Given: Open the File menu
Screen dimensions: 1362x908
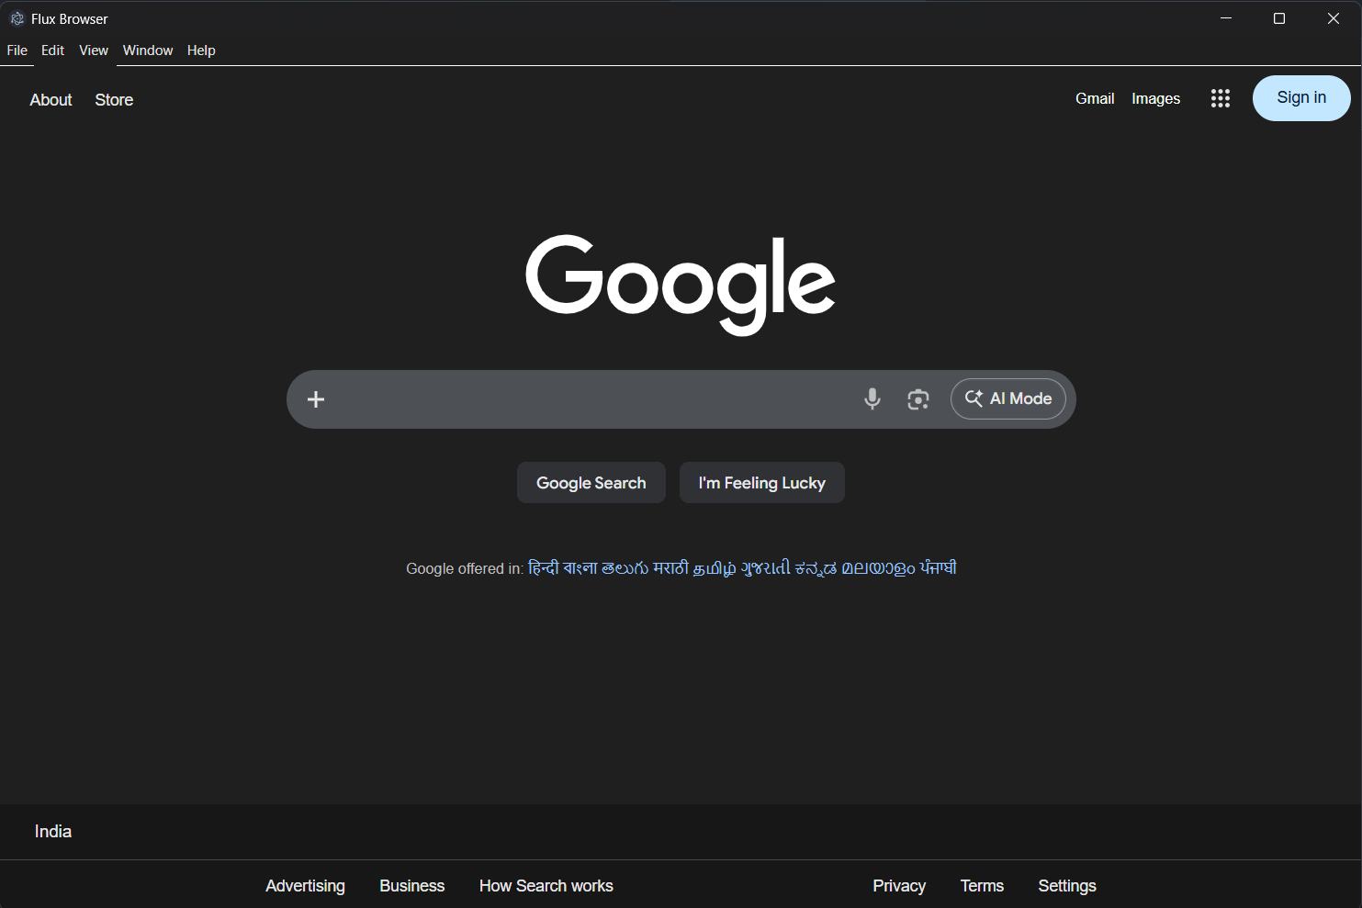Looking at the screenshot, I should [x=17, y=50].
